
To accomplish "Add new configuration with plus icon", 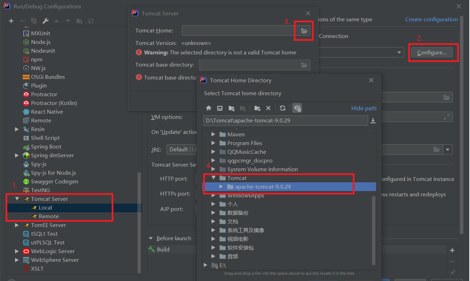I will (x=11, y=21).
